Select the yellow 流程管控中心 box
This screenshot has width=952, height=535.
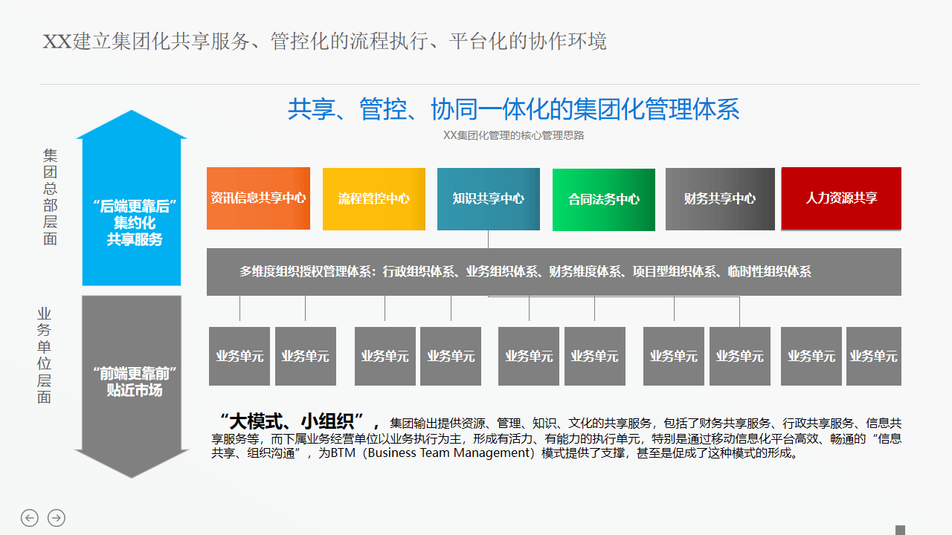point(373,198)
